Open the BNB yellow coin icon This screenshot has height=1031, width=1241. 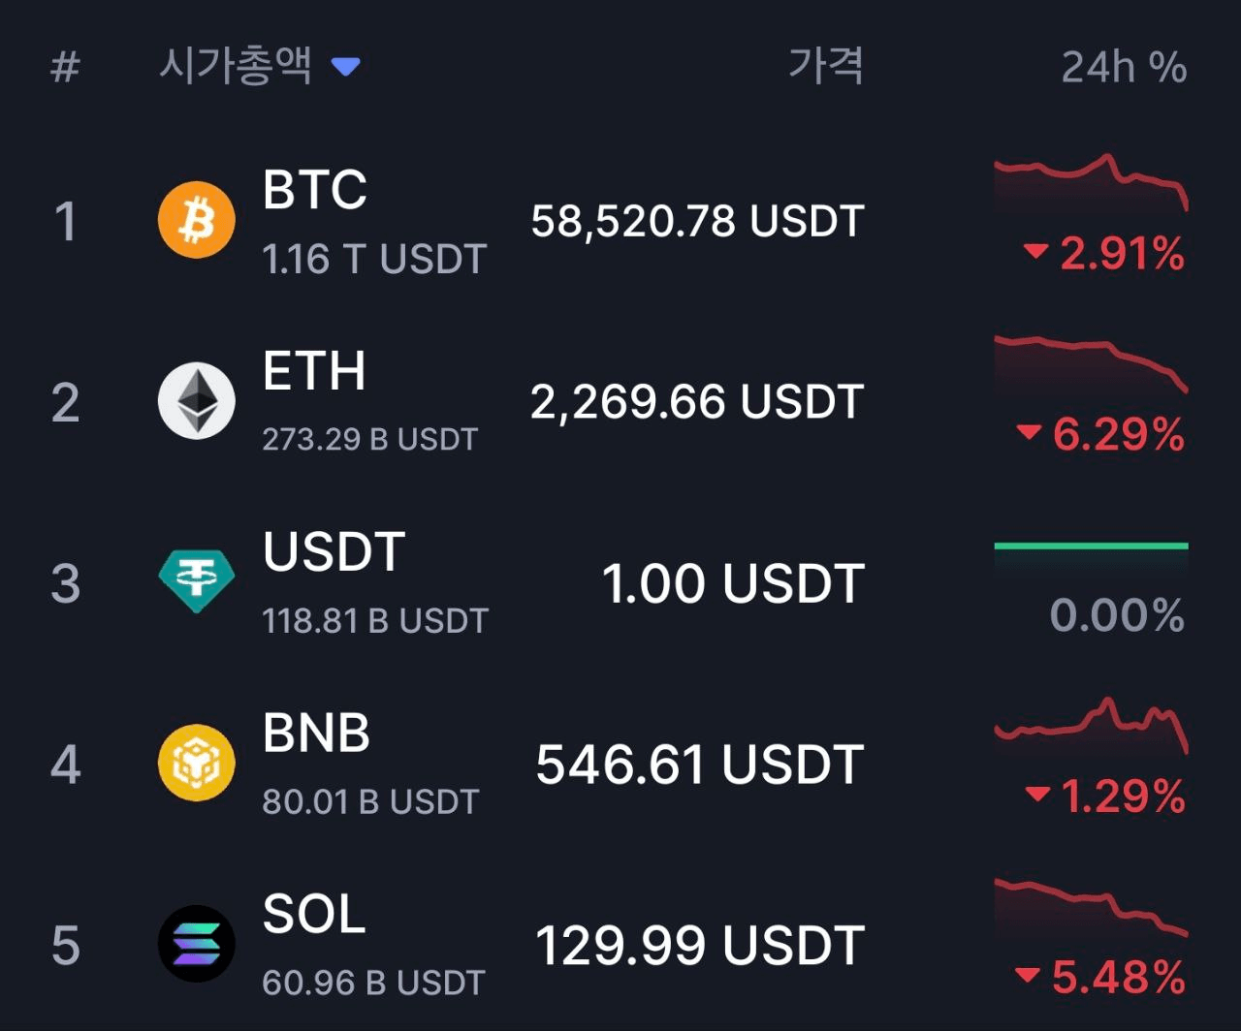[197, 764]
